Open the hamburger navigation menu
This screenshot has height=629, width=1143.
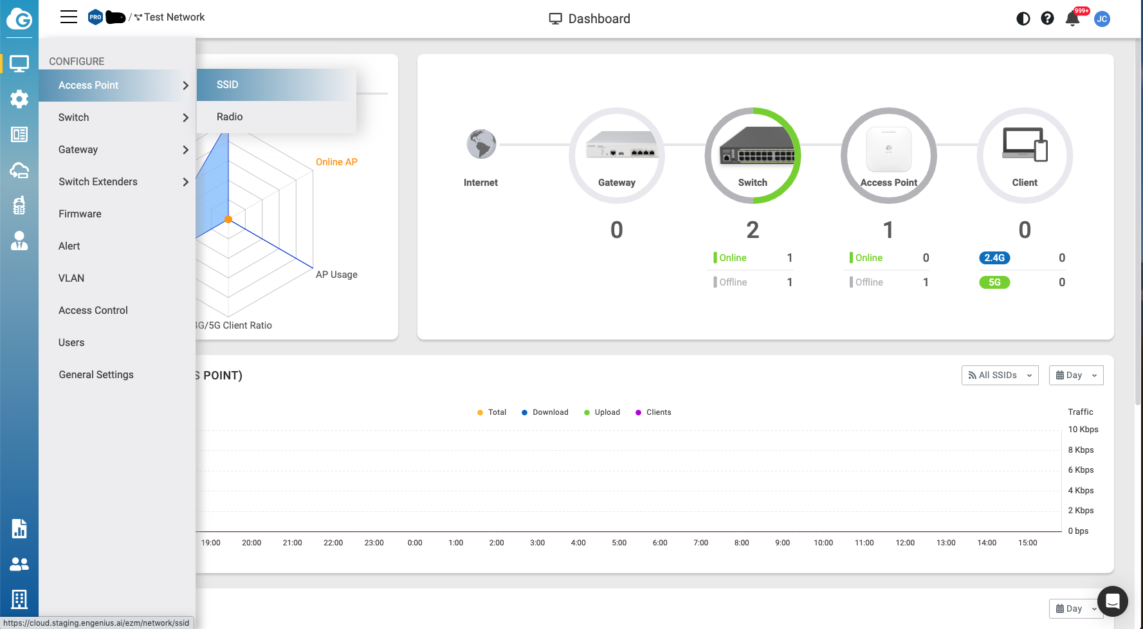(69, 17)
